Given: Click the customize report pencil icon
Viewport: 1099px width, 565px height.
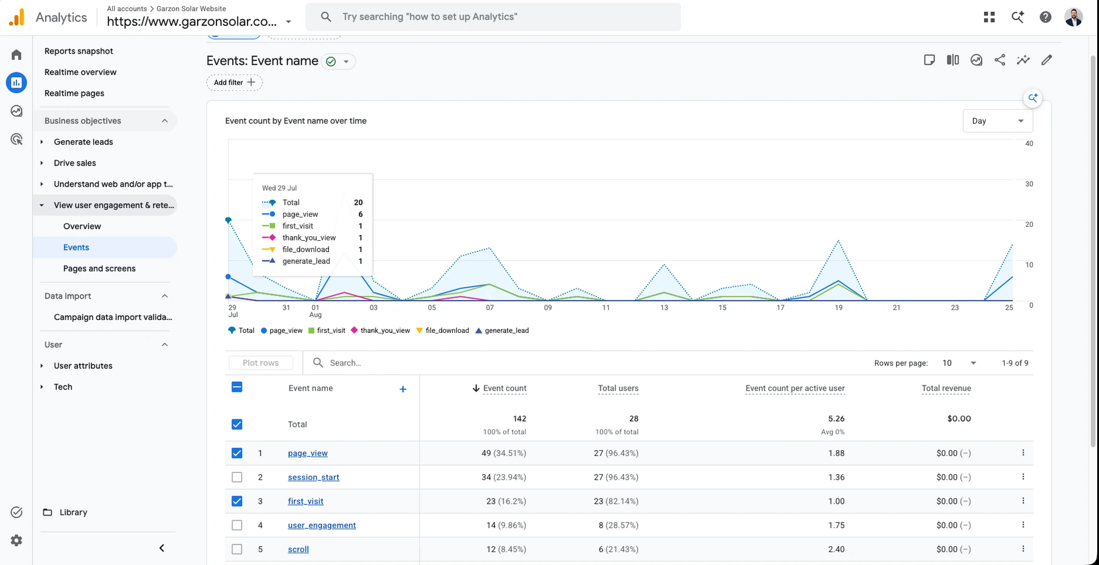Looking at the screenshot, I should [x=1047, y=60].
